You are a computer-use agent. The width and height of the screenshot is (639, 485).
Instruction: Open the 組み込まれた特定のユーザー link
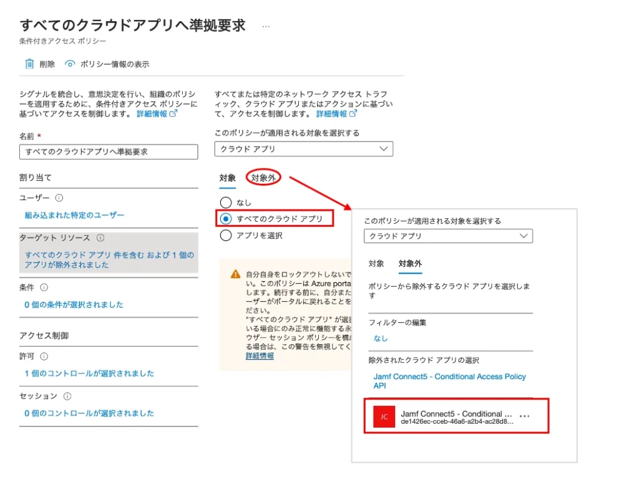(x=74, y=215)
